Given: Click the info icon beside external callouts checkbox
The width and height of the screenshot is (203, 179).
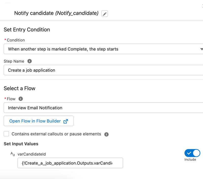Looking at the screenshot, I should (107, 134).
